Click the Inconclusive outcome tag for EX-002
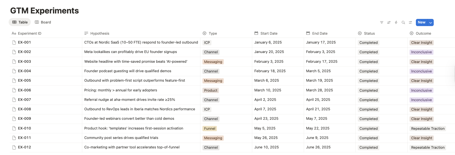Screen dimensions: 455x155 (421, 52)
